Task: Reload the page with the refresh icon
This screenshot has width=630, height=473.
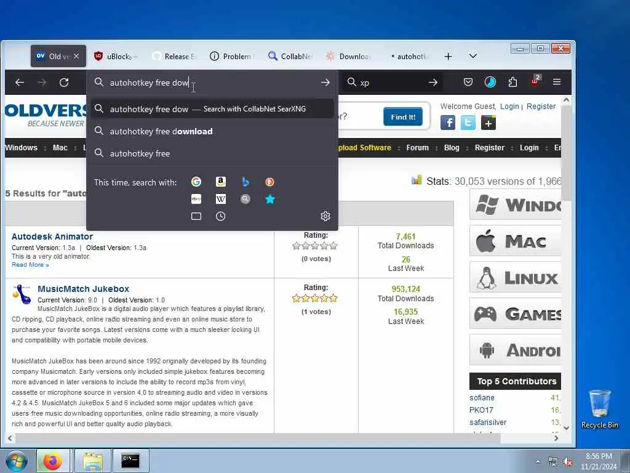Action: (64, 83)
